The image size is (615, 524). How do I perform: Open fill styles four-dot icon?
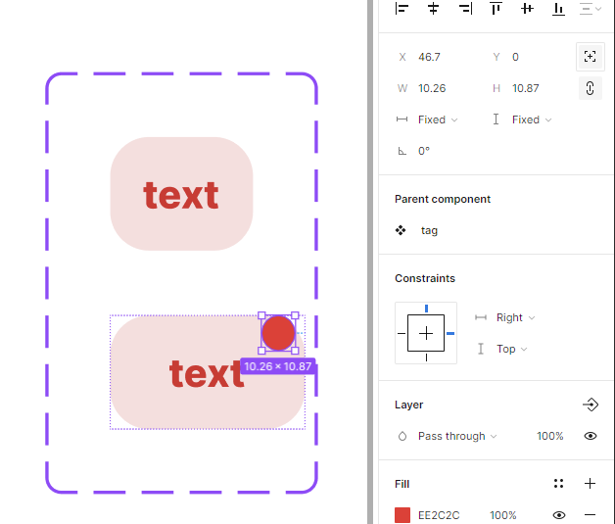click(558, 484)
